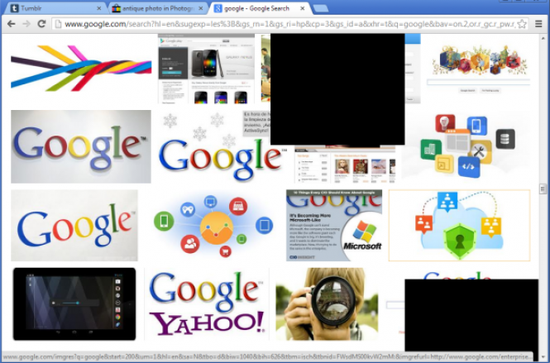Image resolution: width=550 pixels, height=363 pixels.
Task: Open the colorful woven ribbons image
Action: pyautogui.click(x=80, y=68)
